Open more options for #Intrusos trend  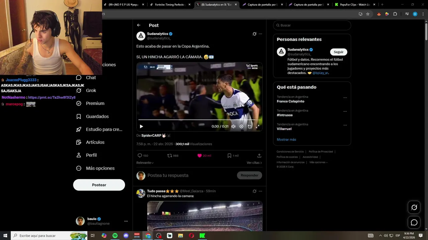pos(345,111)
